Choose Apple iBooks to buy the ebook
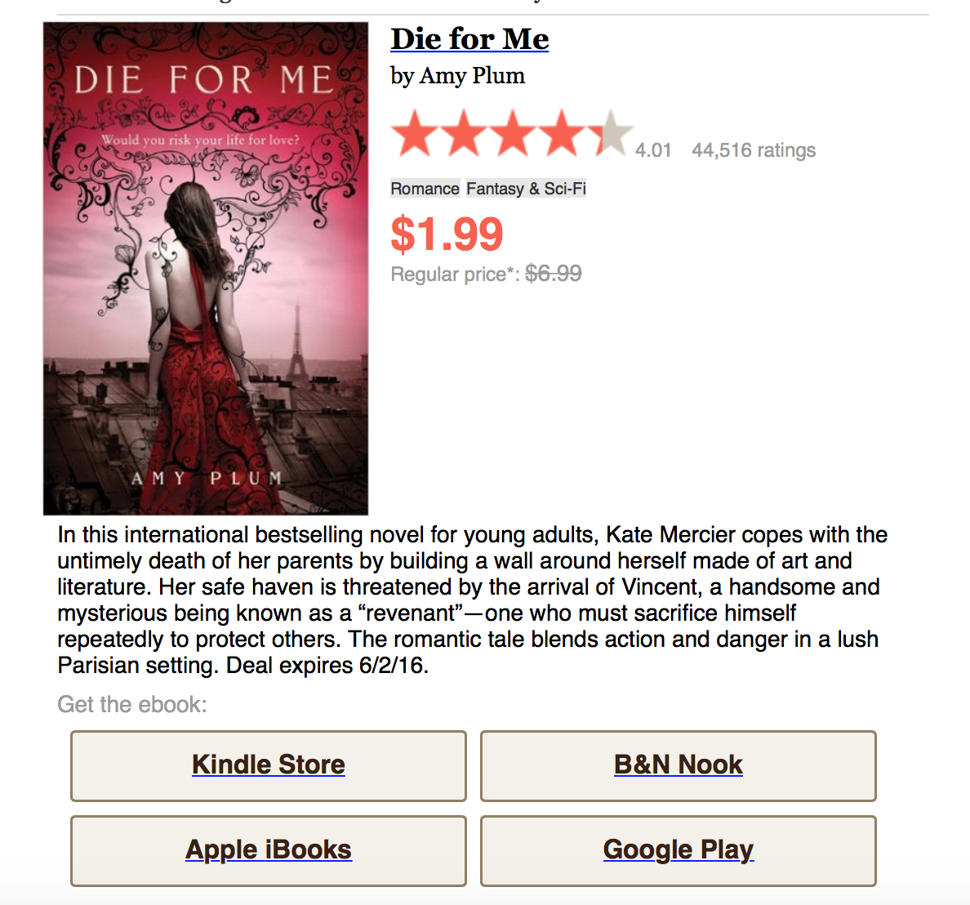 269,850
